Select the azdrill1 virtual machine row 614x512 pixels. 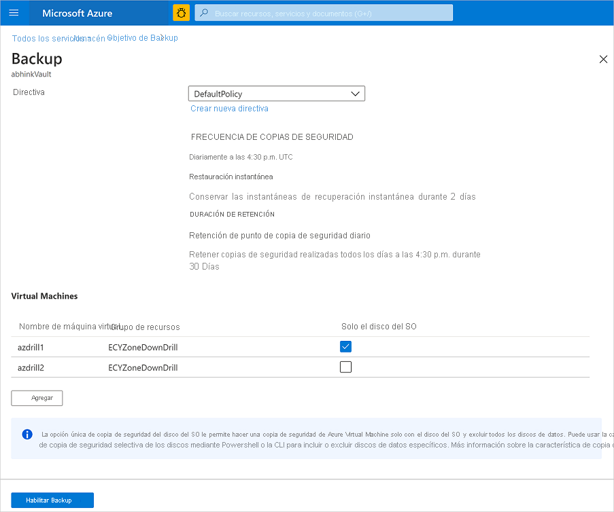coord(30,346)
